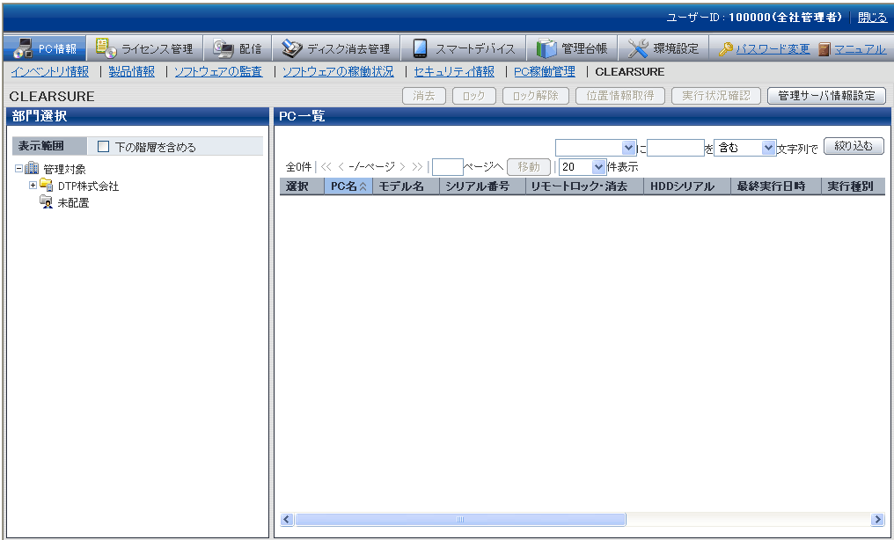
Task: Click the 未配置 unassigned node icon
Action: [46, 203]
